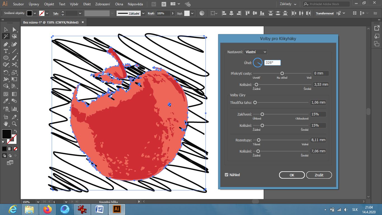Cancel the dialog with Zrušit

coord(319,175)
